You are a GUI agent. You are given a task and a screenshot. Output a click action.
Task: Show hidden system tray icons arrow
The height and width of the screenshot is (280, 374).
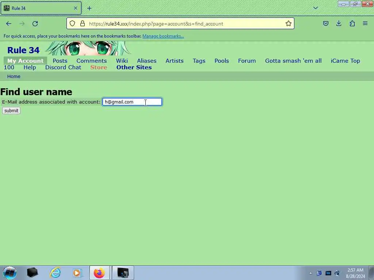click(x=310, y=273)
